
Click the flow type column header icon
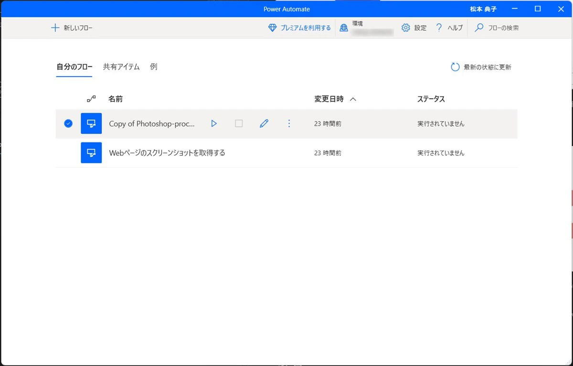(91, 99)
